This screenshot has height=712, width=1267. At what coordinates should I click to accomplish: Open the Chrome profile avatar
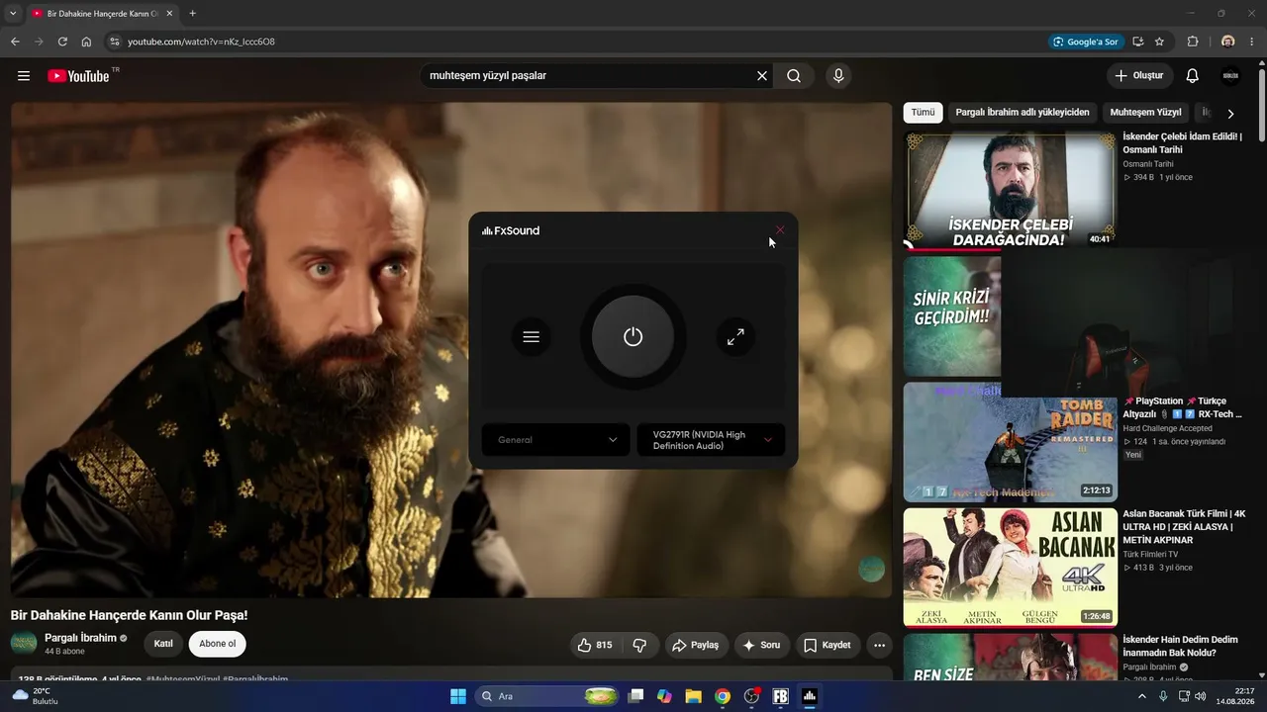coord(1228,42)
